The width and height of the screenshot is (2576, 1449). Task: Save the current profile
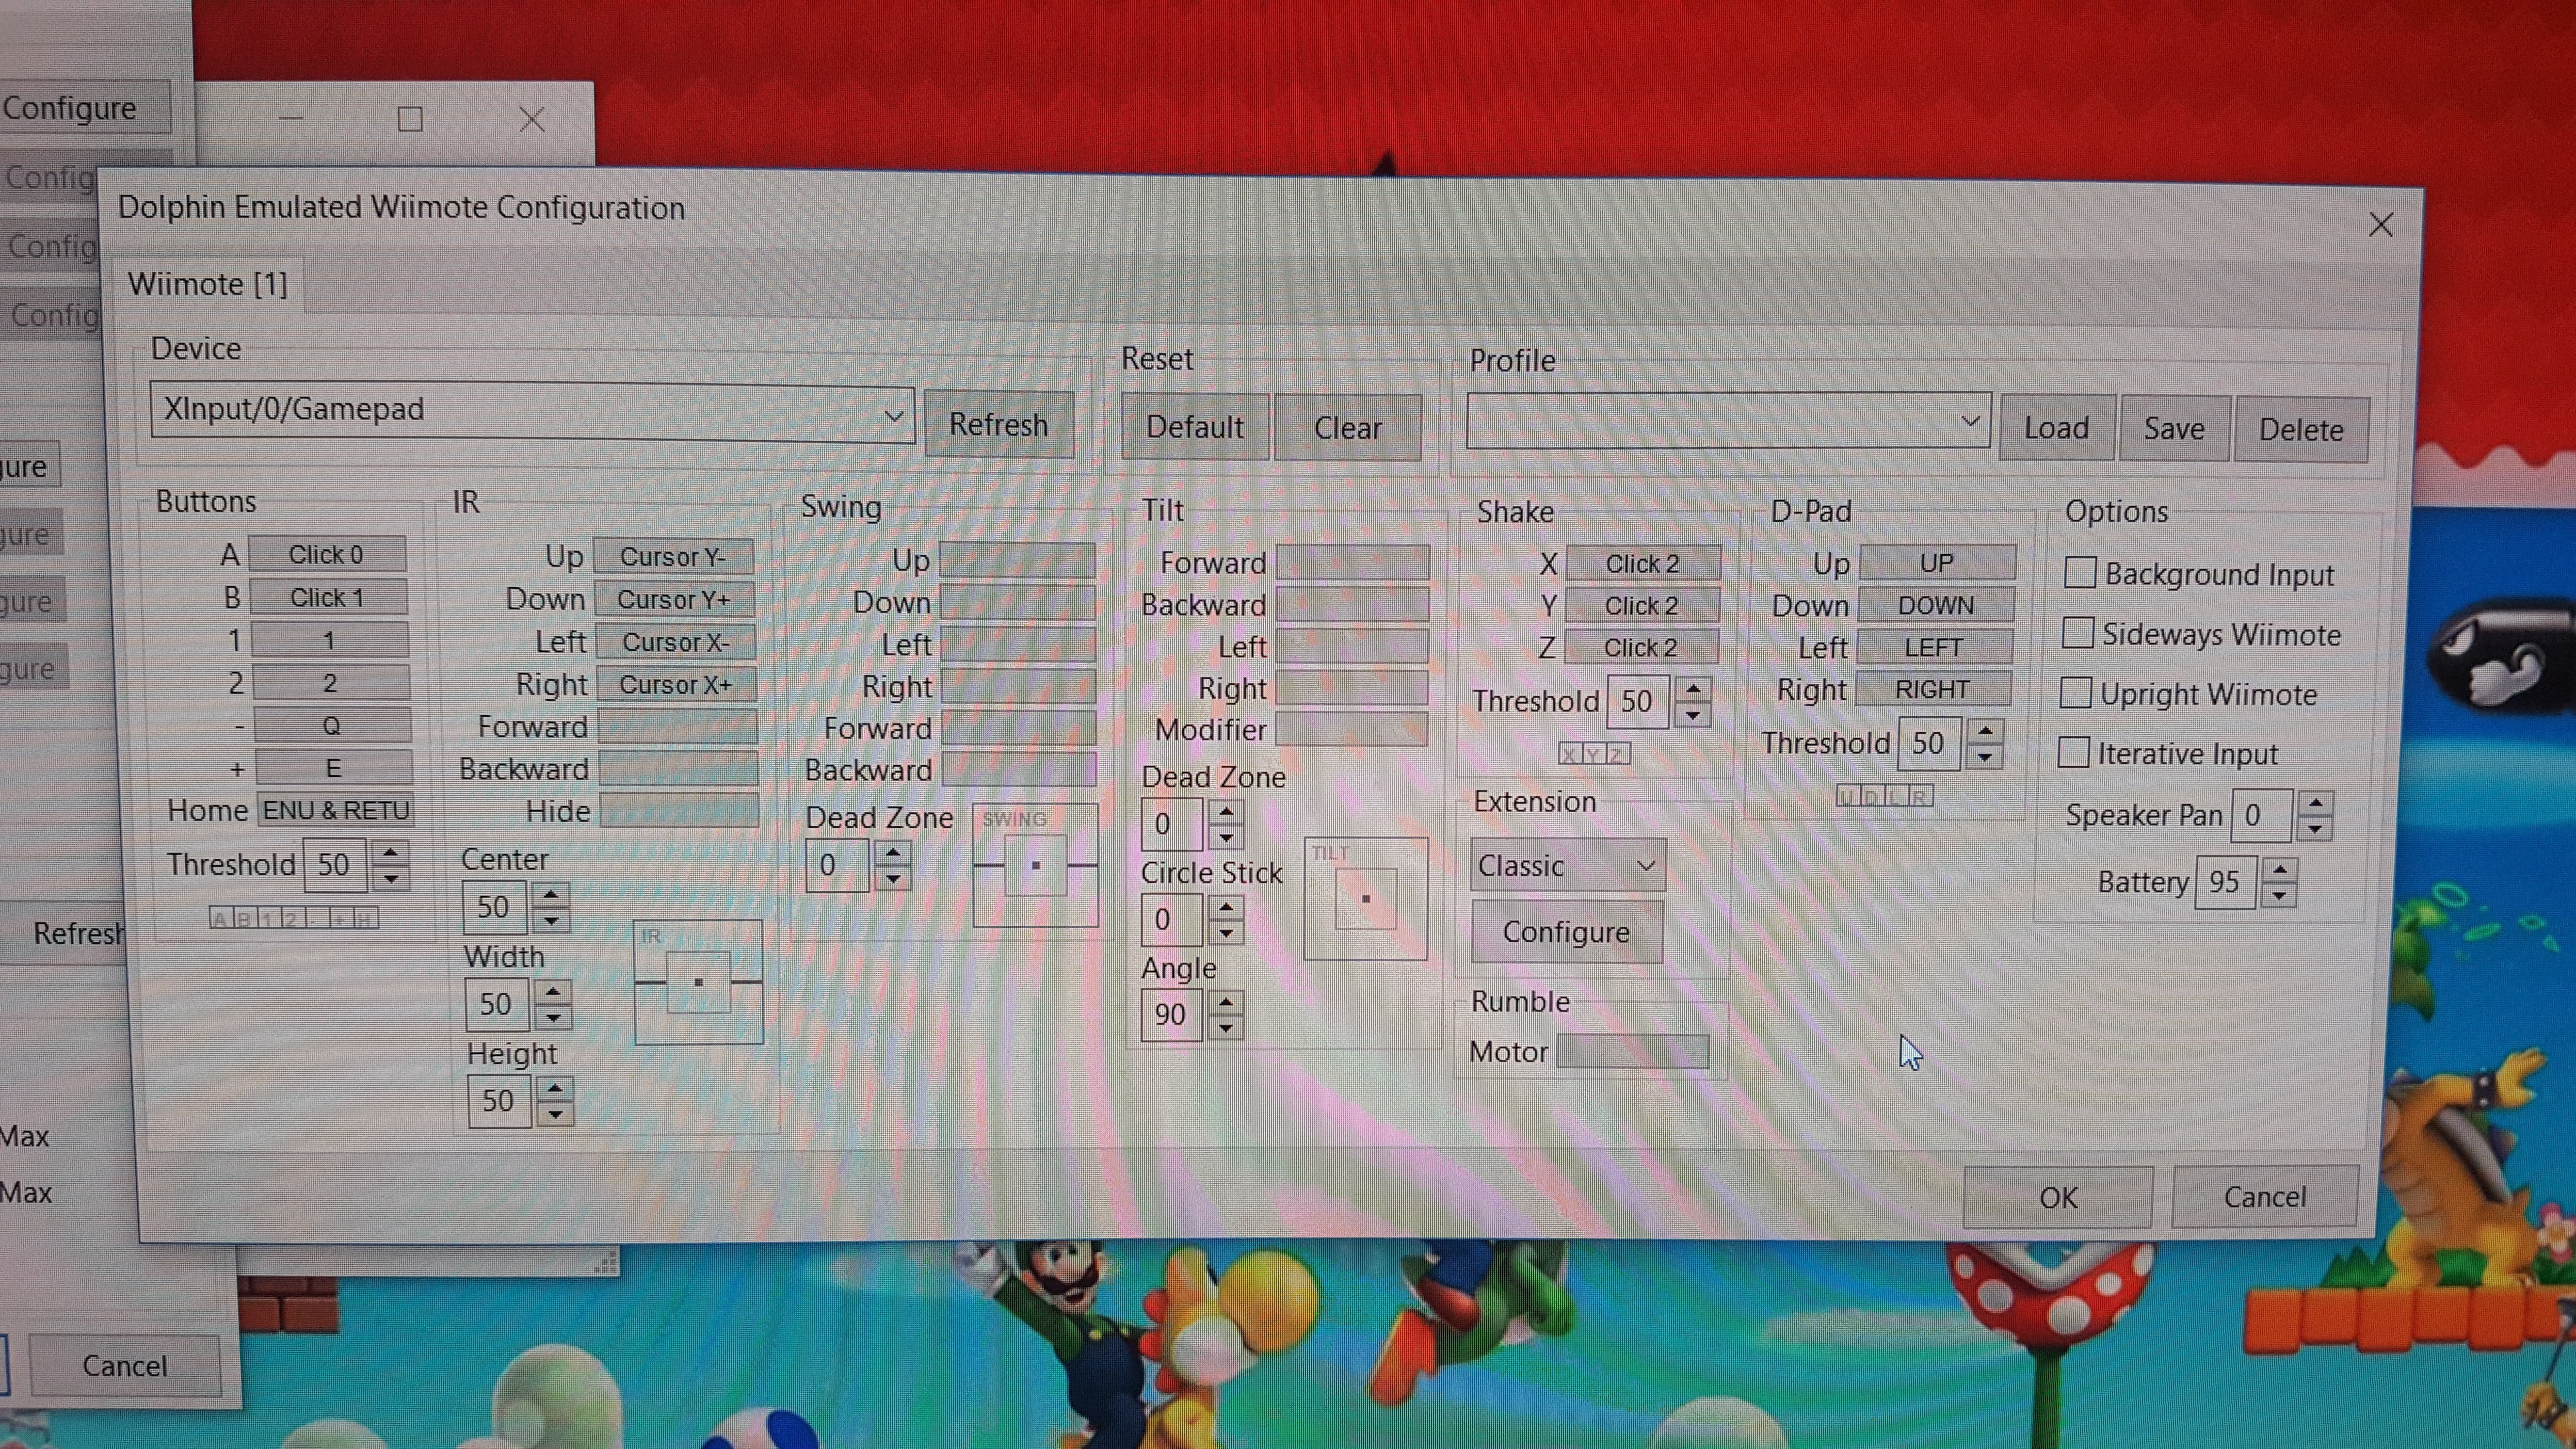click(2173, 429)
